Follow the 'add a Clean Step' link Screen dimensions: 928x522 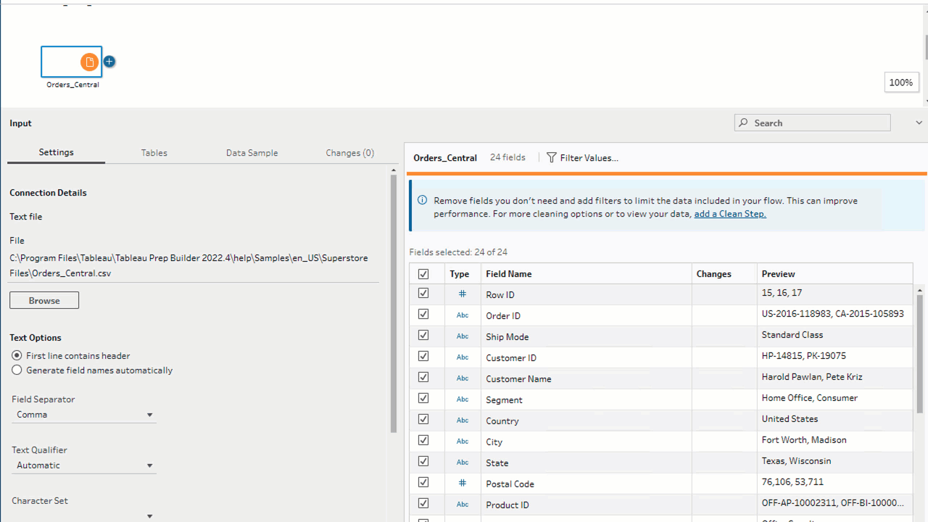[729, 214]
